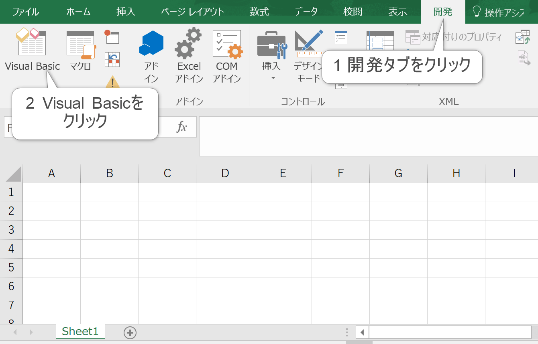This screenshot has height=344, width=538.
Task: Start recording a macro with the small record icon
Action: click(x=112, y=36)
